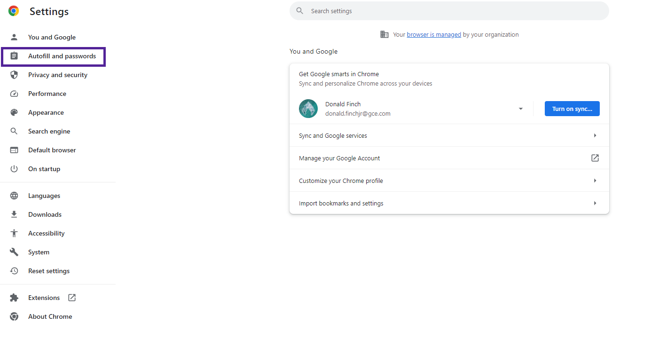Open the 'browser is managed' link
Image resolution: width=659 pixels, height=339 pixels.
(434, 34)
